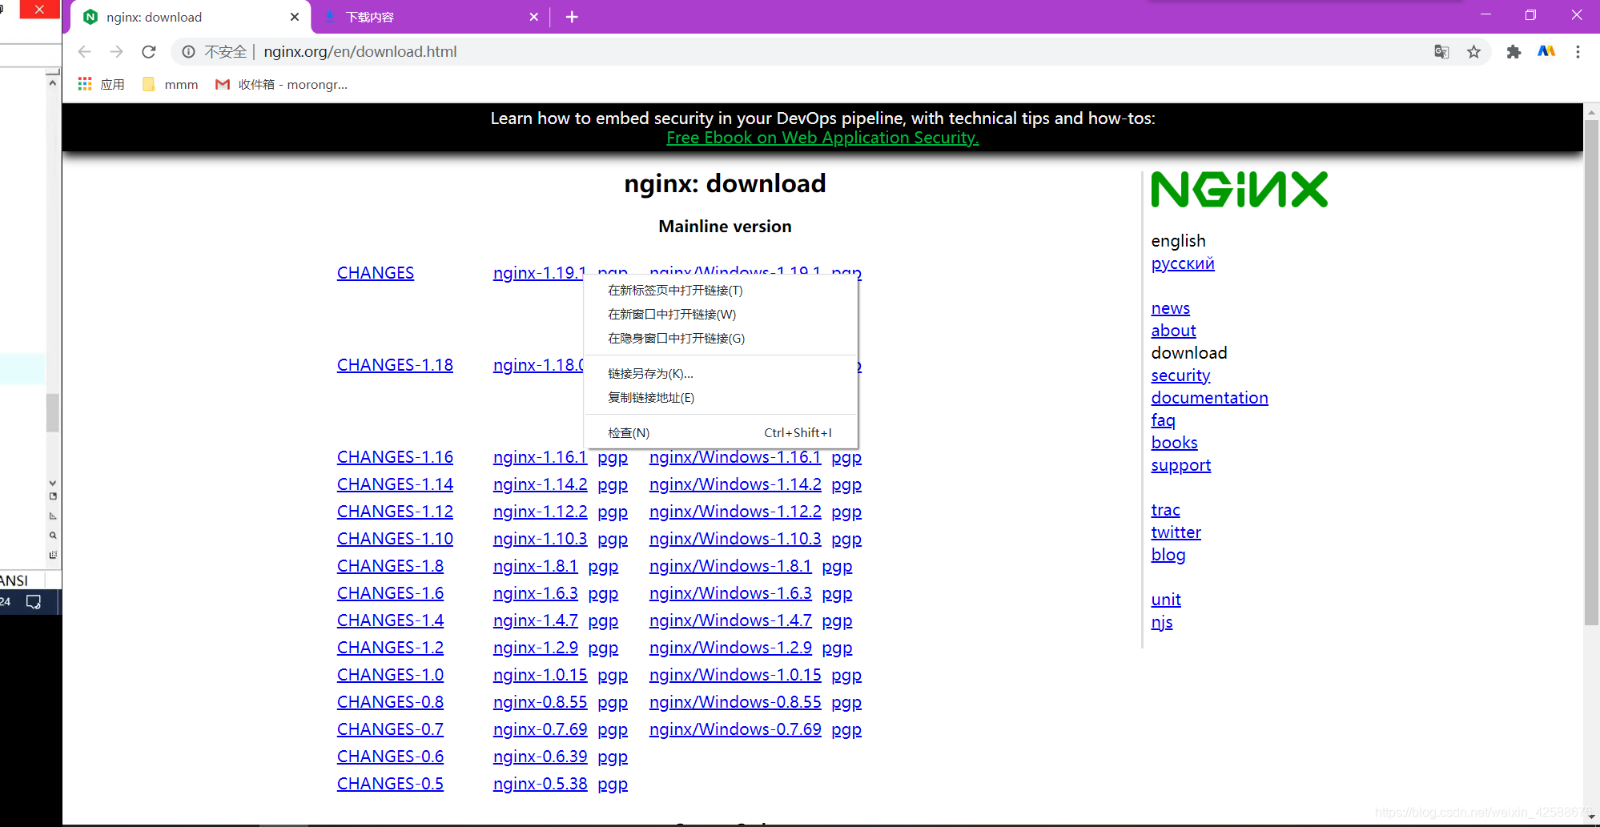Open the mmm bookmarks folder
The height and width of the screenshot is (827, 1600).
[x=171, y=84]
